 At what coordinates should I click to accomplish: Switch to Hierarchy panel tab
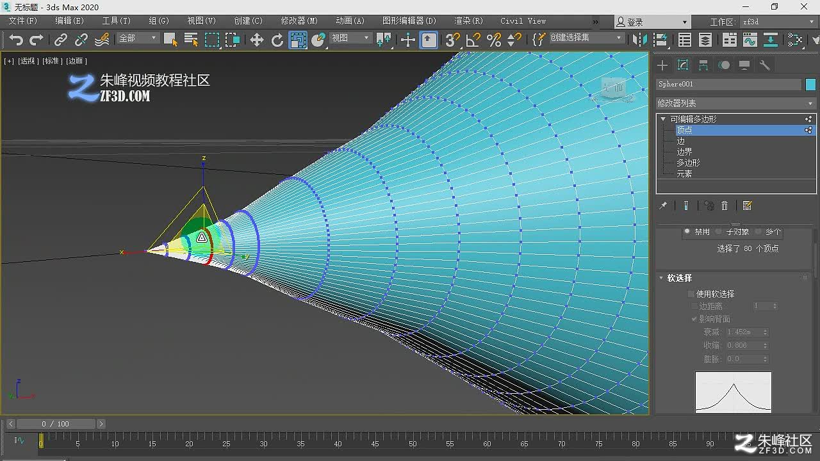pos(703,65)
